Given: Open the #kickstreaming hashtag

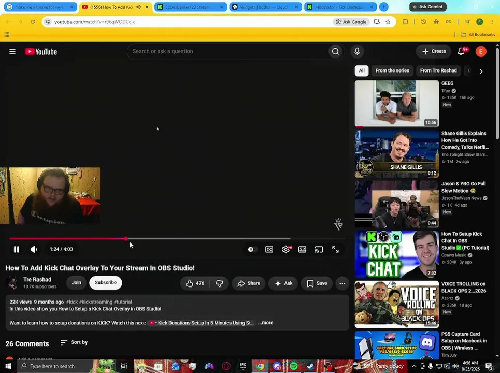Looking at the screenshot, I should (x=96, y=302).
